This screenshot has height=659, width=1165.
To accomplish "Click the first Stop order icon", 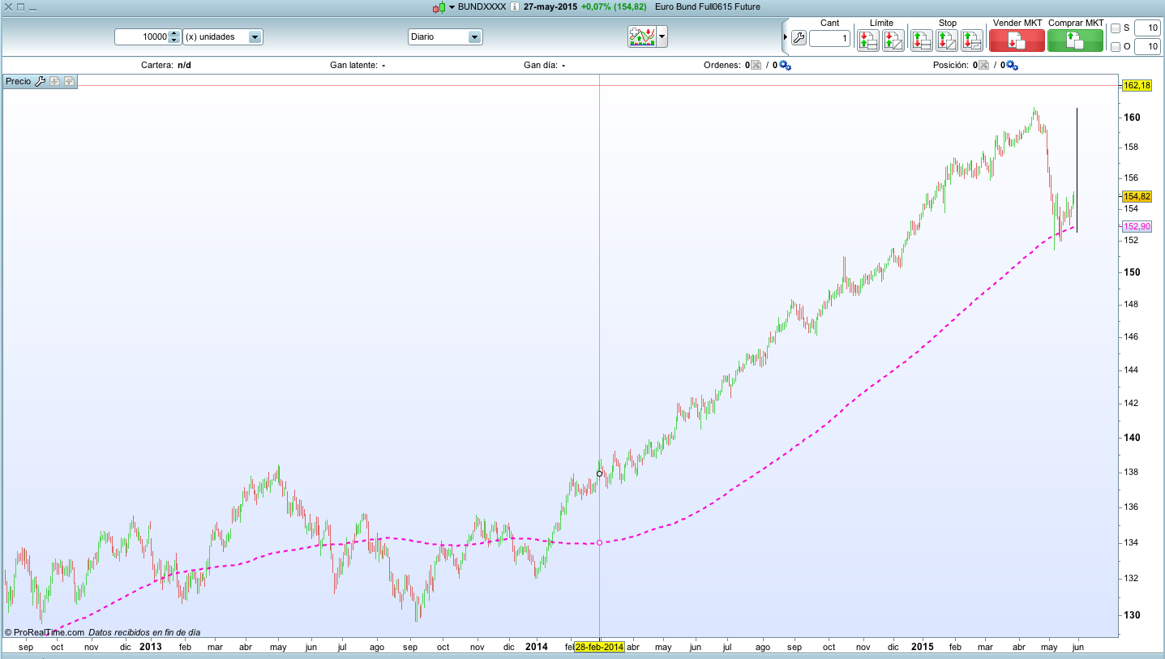I will 921,41.
